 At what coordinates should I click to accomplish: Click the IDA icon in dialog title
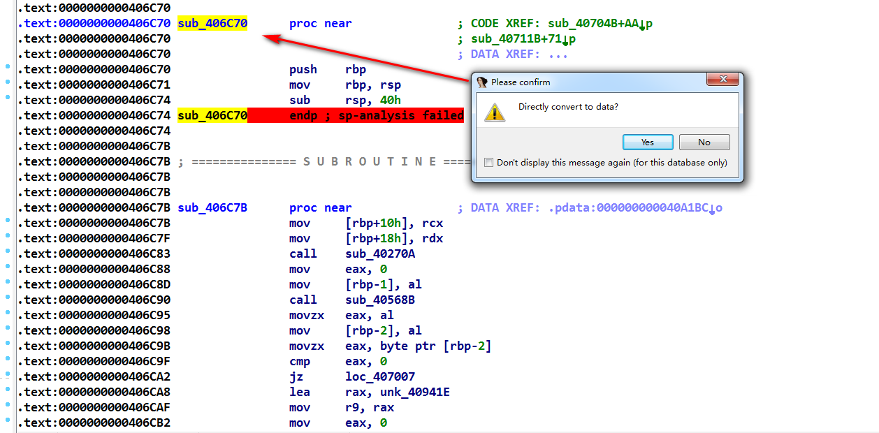click(481, 82)
